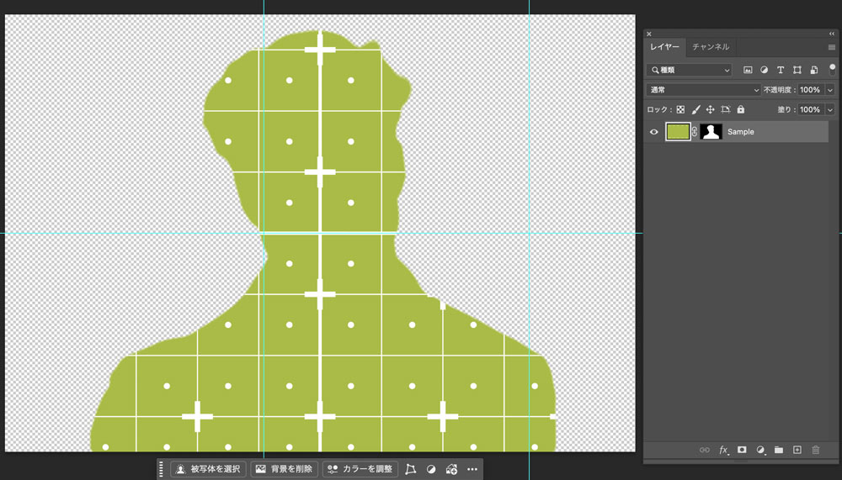The width and height of the screenshot is (842, 480).
Task: Click the transform icon in contextual bar
Action: 411,469
